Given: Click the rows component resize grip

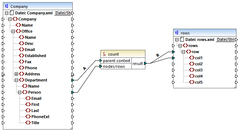Looking at the screenshot, I should click(235, 87).
